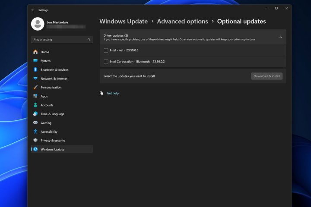
Task: Open Time & language settings
Action: [62, 114]
